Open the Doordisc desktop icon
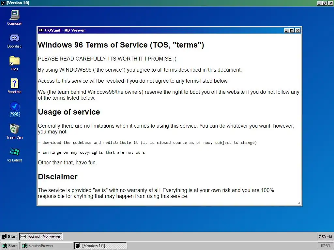 pyautogui.click(x=14, y=41)
